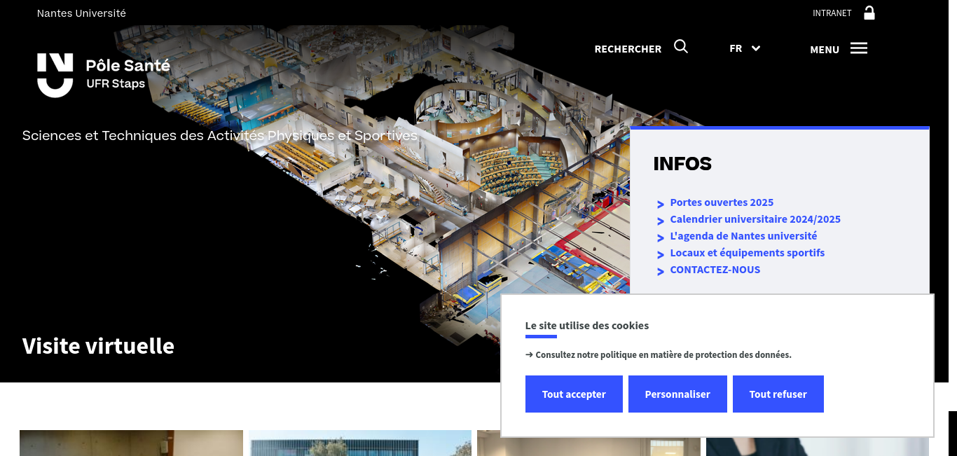Click 'Le site utilise des cookies' title
The image size is (957, 456).
click(x=587, y=326)
